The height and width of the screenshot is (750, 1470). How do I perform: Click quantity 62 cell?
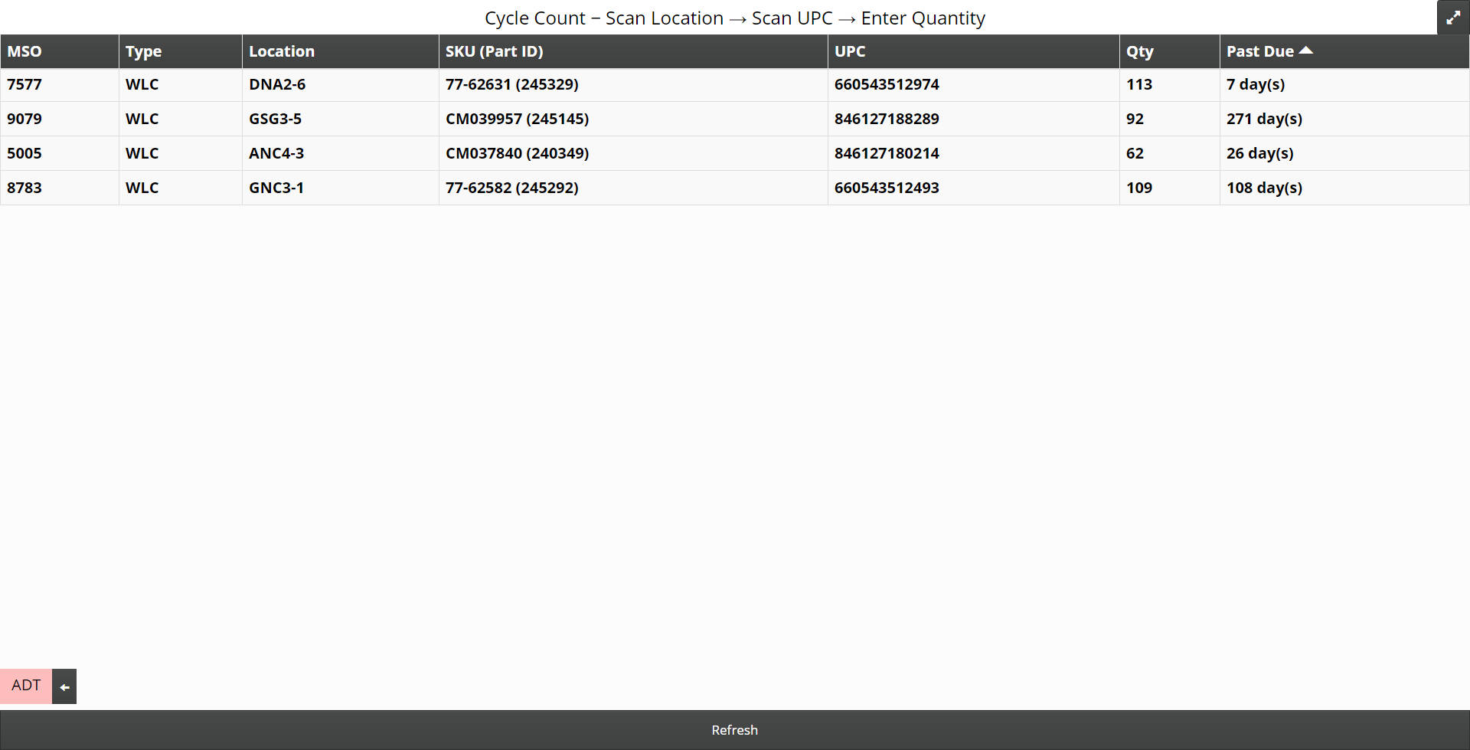pyautogui.click(x=1170, y=153)
